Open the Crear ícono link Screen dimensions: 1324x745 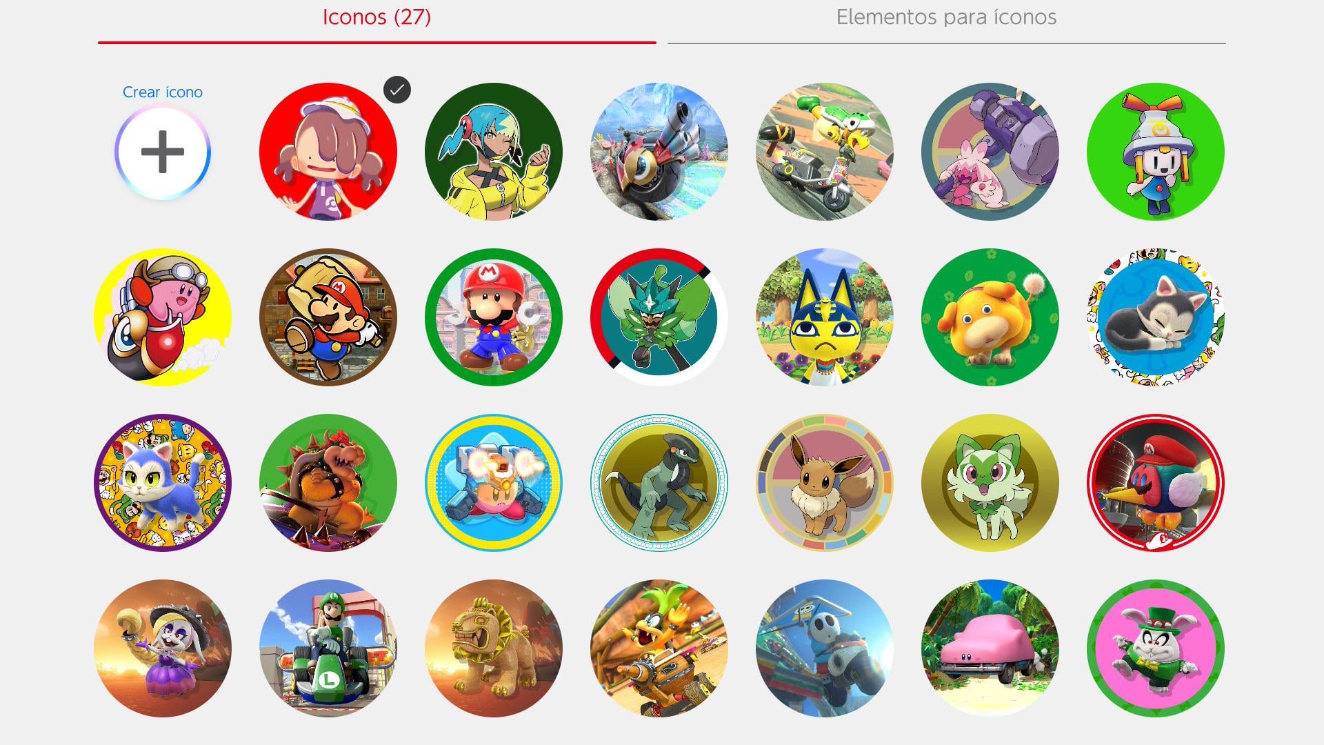tap(163, 92)
